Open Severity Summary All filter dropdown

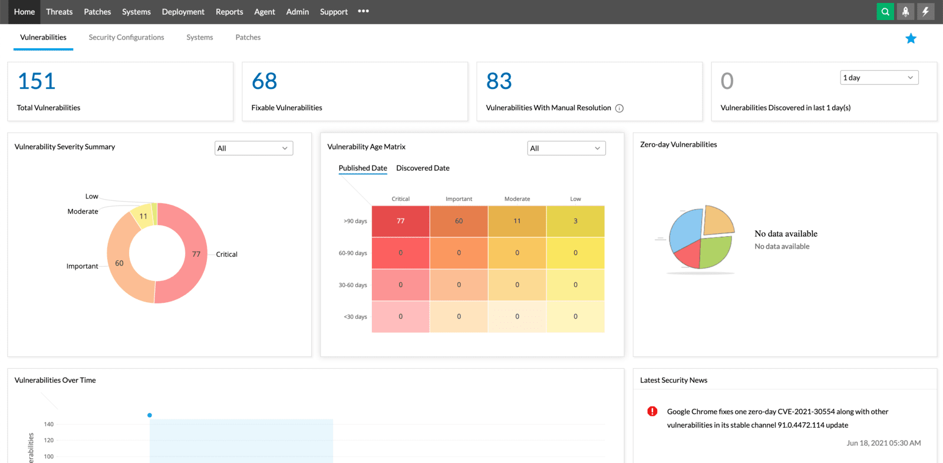tap(253, 148)
